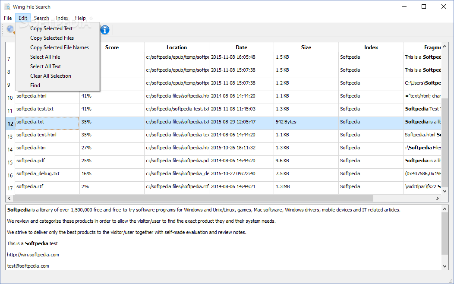
Task: Click row header number 12
Action: click(x=10, y=123)
